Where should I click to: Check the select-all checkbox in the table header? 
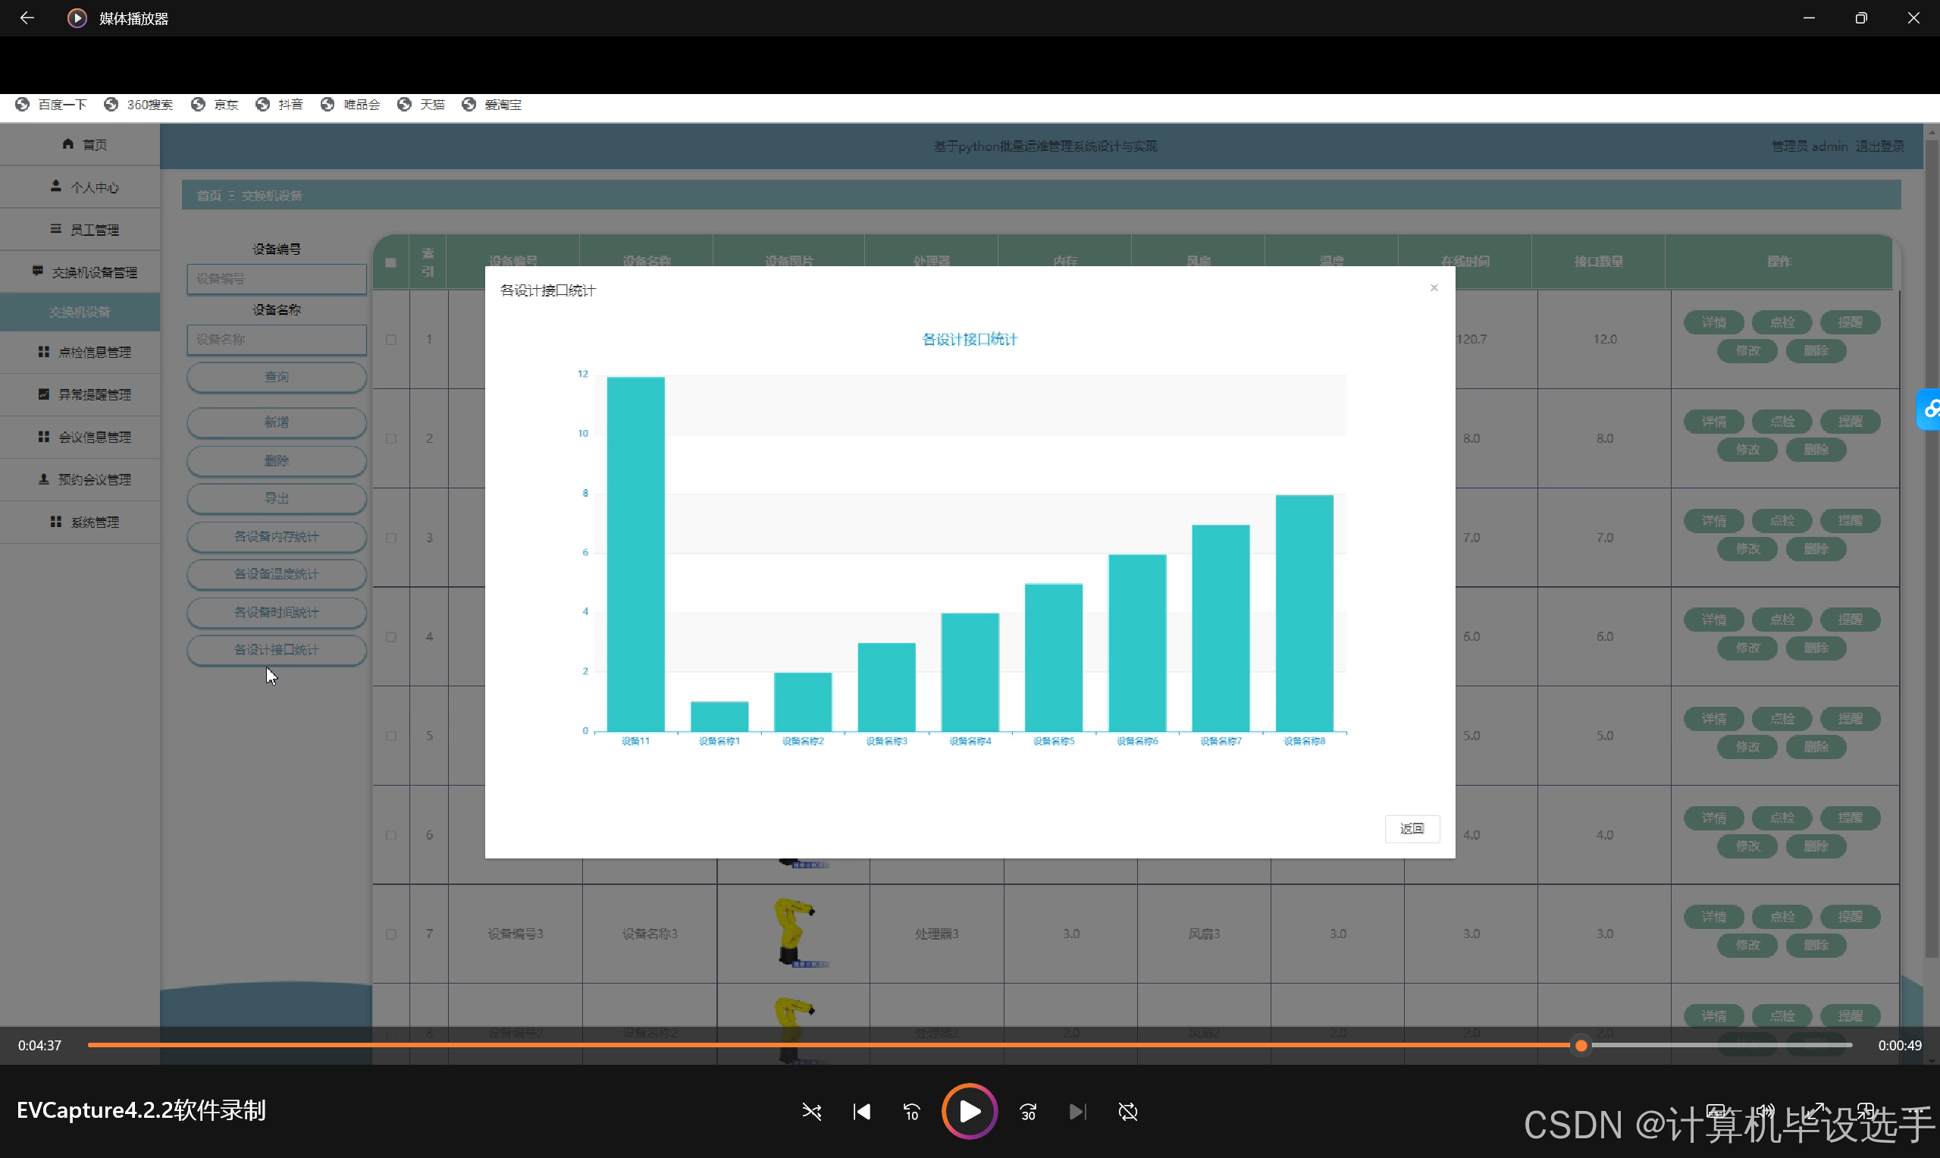(x=391, y=263)
